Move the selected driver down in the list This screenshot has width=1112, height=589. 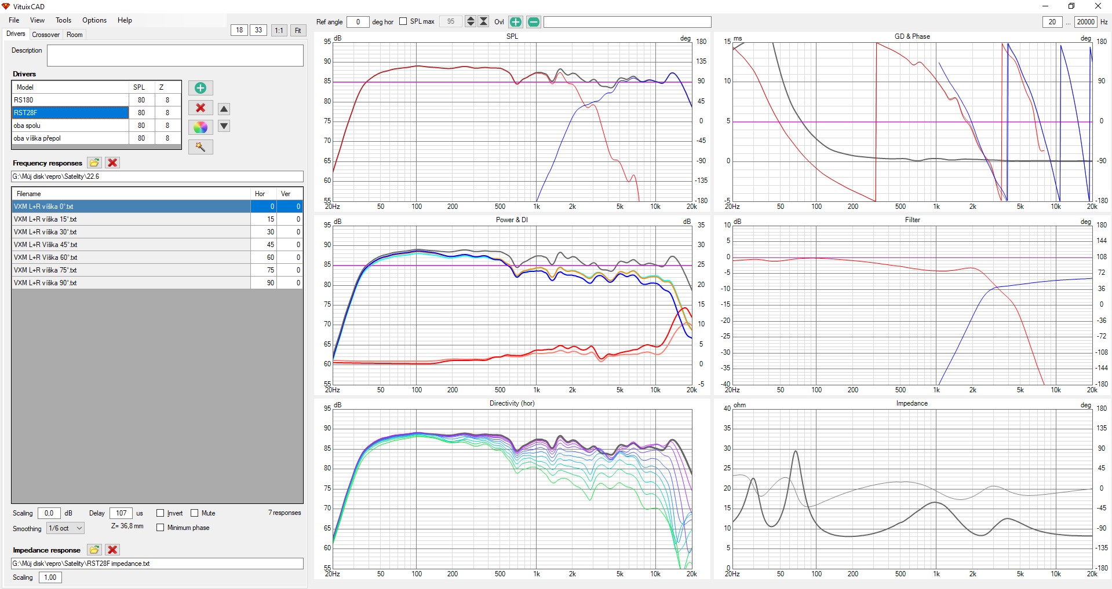[x=224, y=126]
